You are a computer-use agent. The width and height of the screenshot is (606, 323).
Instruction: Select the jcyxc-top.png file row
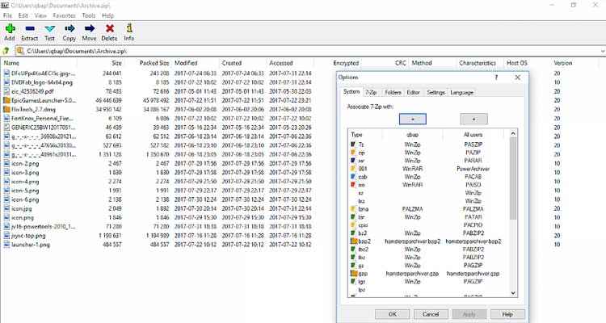click(158, 236)
